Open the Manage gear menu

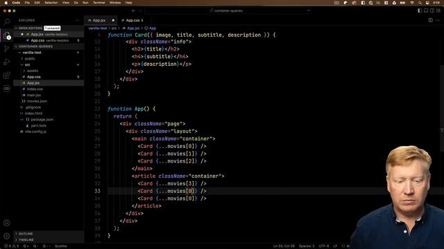click(x=7, y=236)
